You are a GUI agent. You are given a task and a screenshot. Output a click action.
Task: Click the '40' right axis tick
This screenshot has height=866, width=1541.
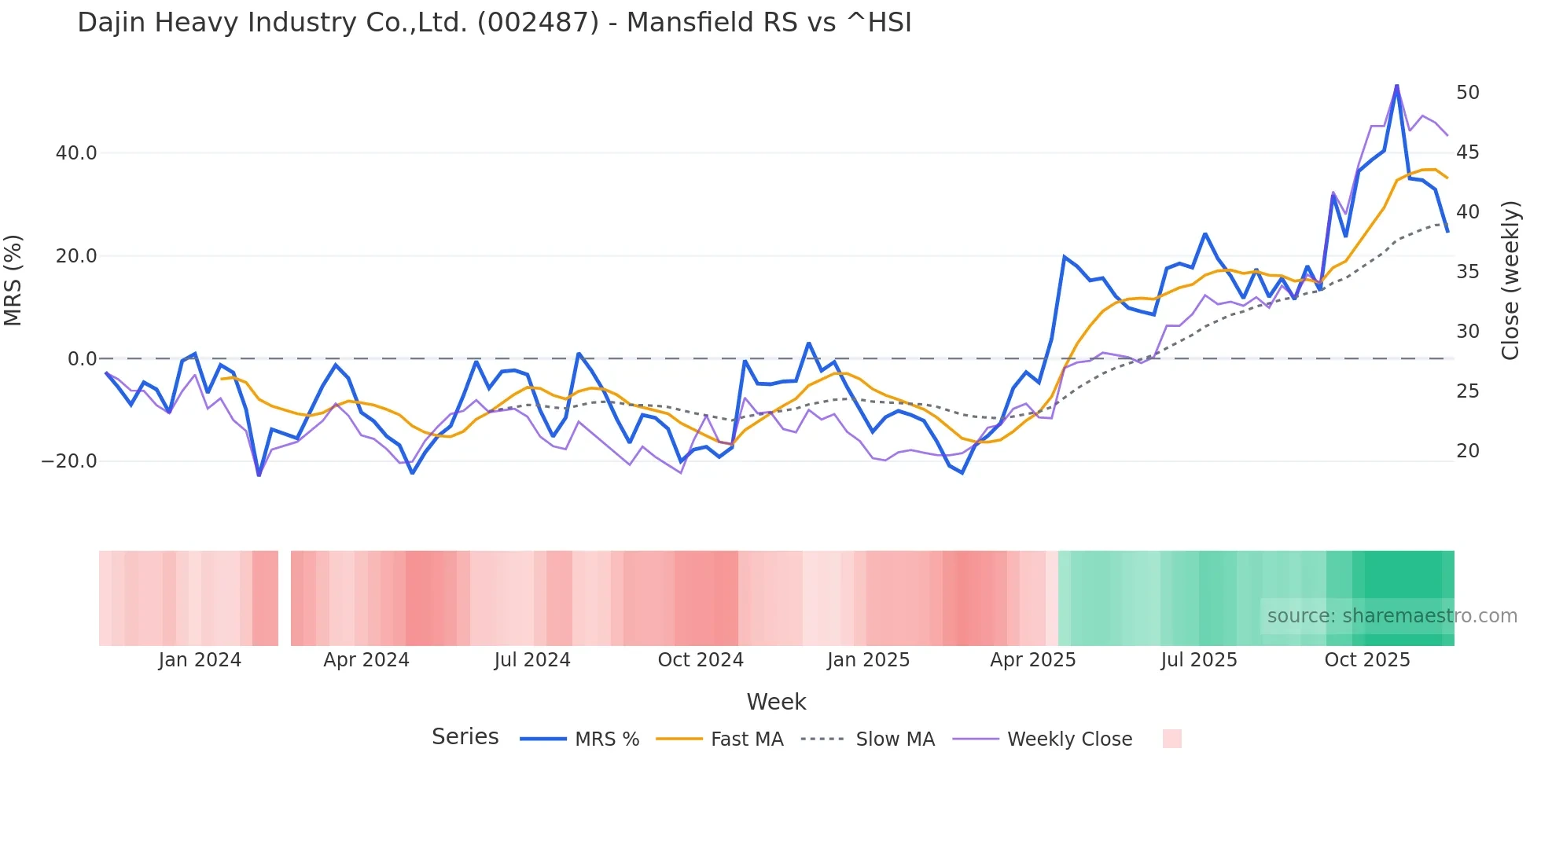pyautogui.click(x=1468, y=212)
